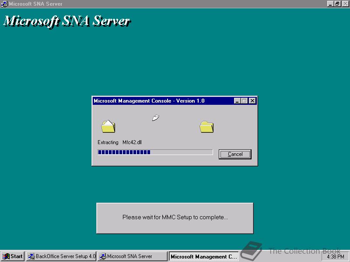Click the Please wait for MMC Setup message

(175, 217)
